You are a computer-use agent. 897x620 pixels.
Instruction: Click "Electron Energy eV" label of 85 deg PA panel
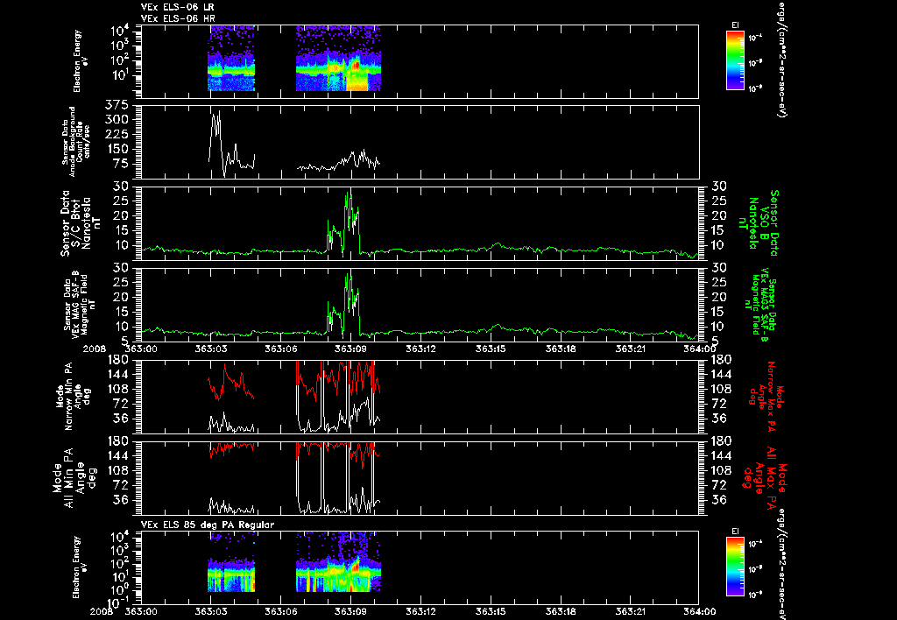click(x=81, y=567)
